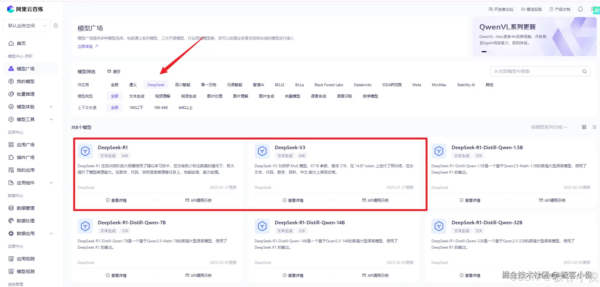Select the 通义 provider filter
The height and width of the screenshot is (287, 600).
pyautogui.click(x=133, y=85)
